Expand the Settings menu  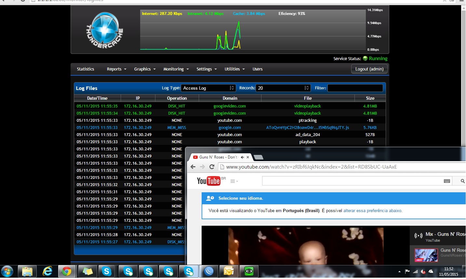[206, 69]
